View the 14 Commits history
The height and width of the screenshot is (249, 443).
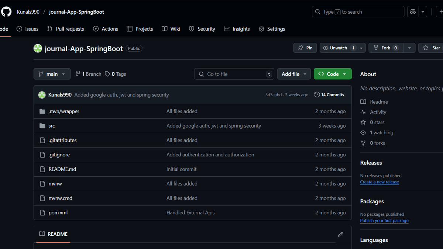click(329, 95)
